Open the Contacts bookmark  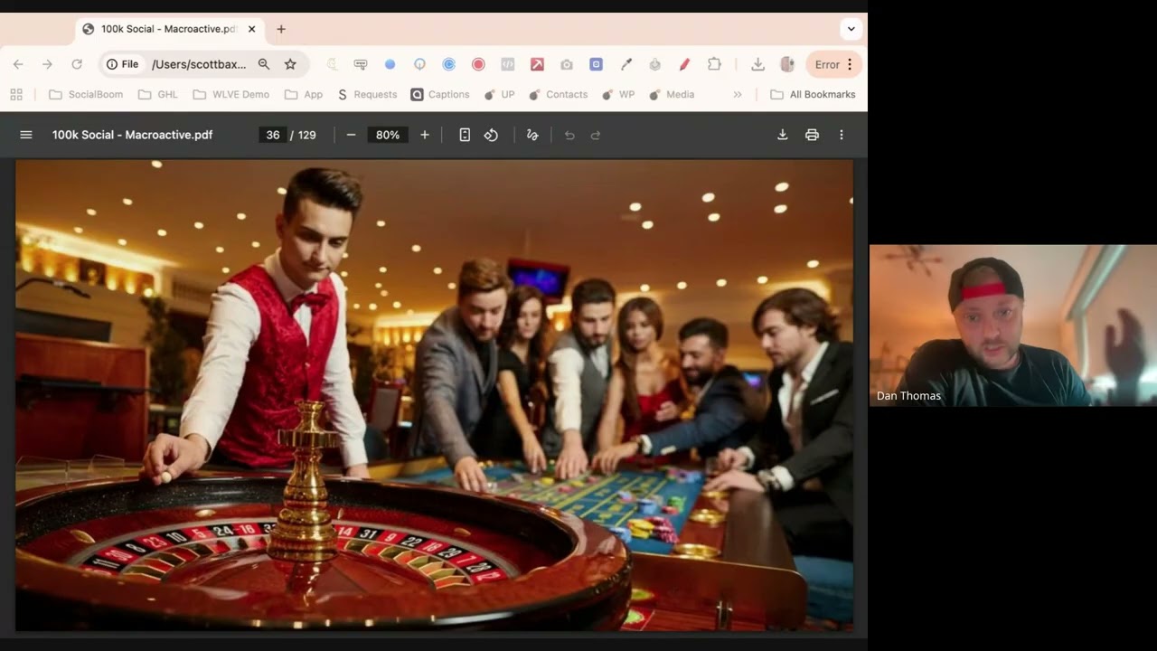coord(558,94)
